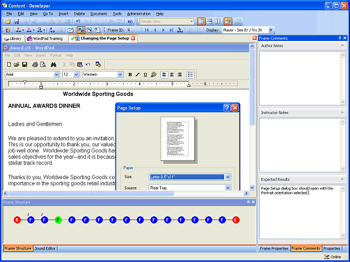
Task: Open the paper Source dropdown
Action: click(x=227, y=188)
